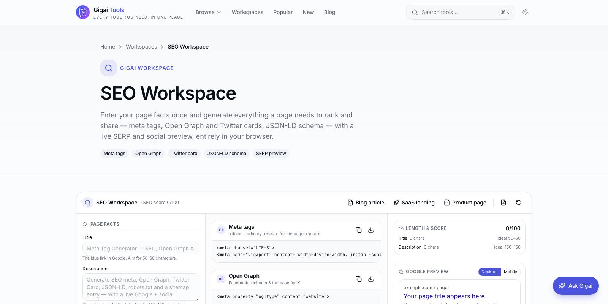Focus the Search tools field
Image resolution: width=608 pixels, height=304 pixels.
pos(461,12)
